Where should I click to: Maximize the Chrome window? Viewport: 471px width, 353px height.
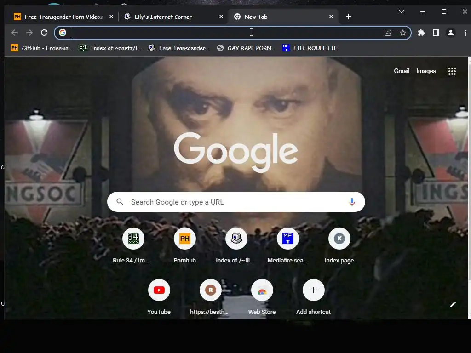click(x=444, y=11)
